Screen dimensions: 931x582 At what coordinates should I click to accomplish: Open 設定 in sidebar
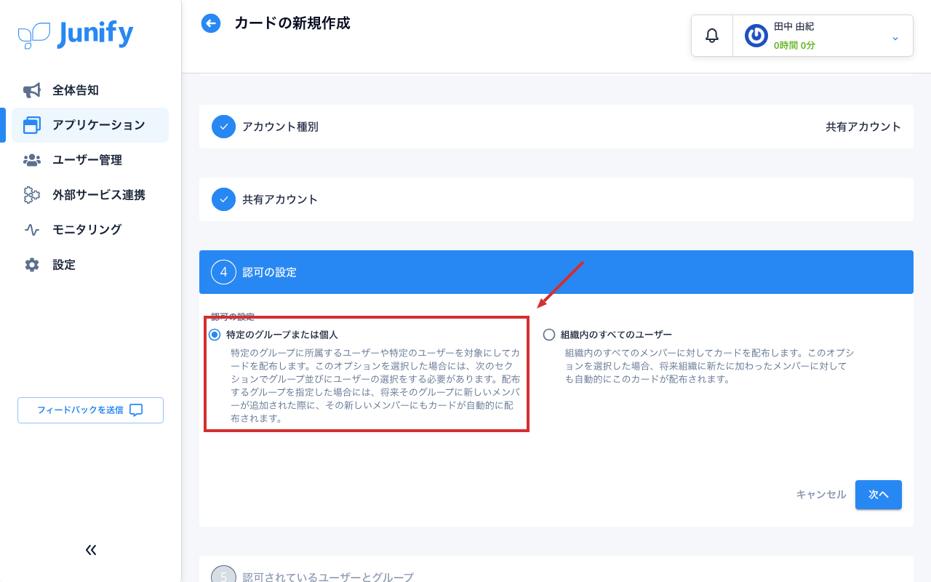tap(90, 265)
